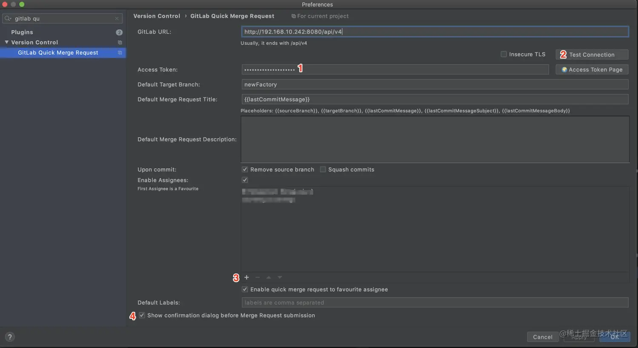This screenshot has height=348, width=638.
Task: Toggle Show confirmation dialog before Merge Request submission
Action: tap(142, 315)
